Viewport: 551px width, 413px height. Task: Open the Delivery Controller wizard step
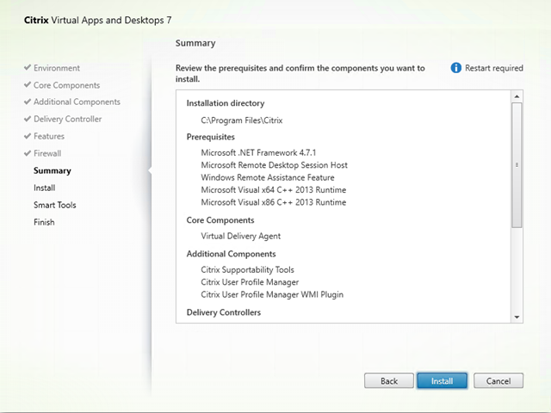coord(67,119)
